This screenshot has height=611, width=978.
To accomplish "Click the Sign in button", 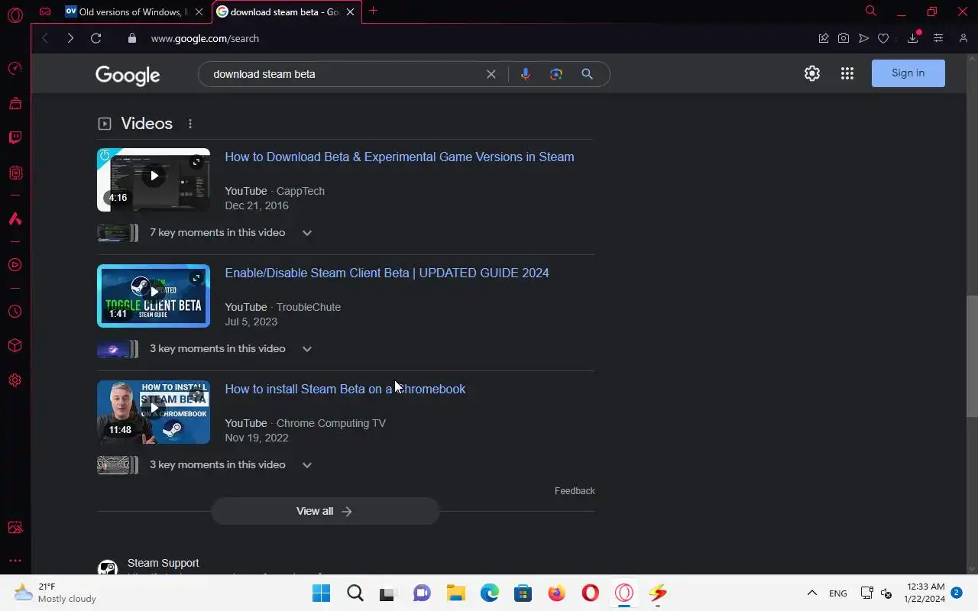I will 908,73.
